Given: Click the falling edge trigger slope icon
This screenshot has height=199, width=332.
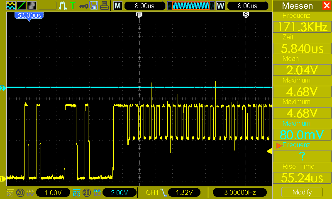Looking at the screenshot, I should click(163, 192).
